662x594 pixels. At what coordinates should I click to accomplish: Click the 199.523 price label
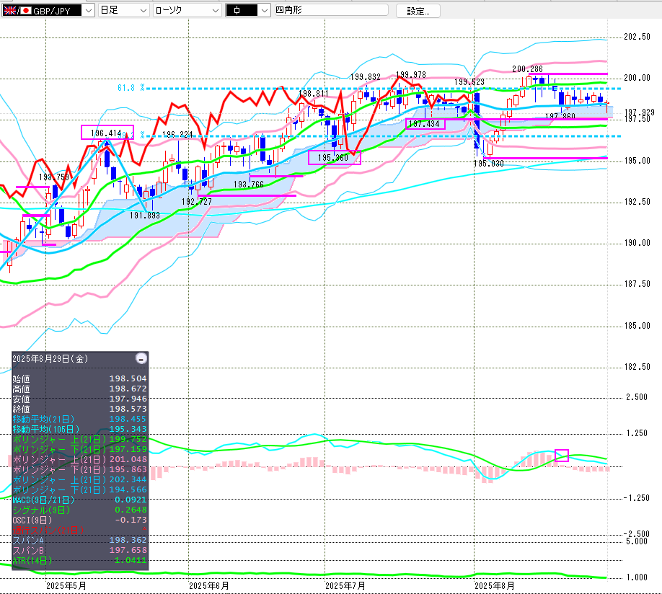(469, 82)
